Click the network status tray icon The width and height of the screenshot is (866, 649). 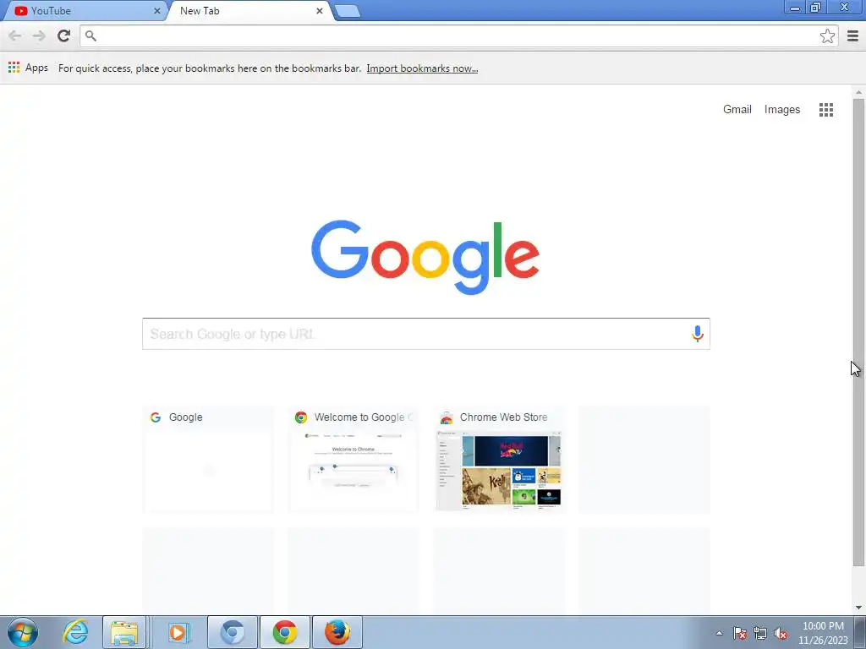(760, 633)
